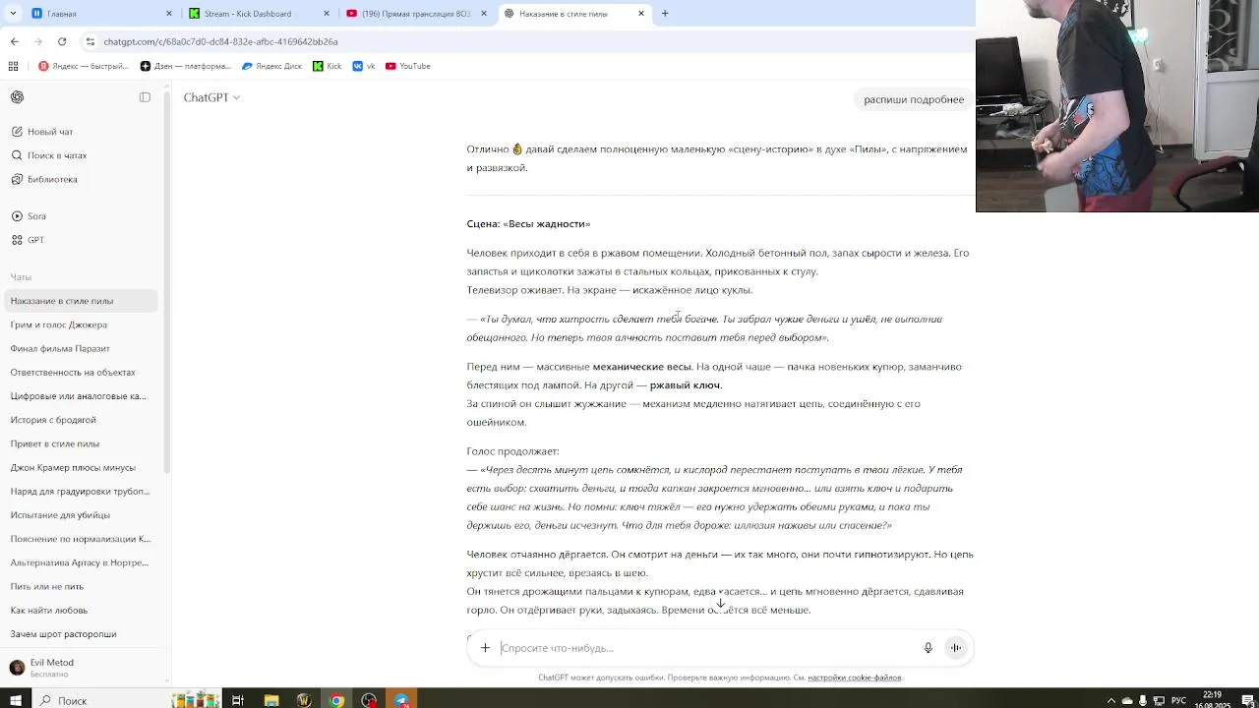
Task: Click the address bar URL field
Action: (x=531, y=41)
